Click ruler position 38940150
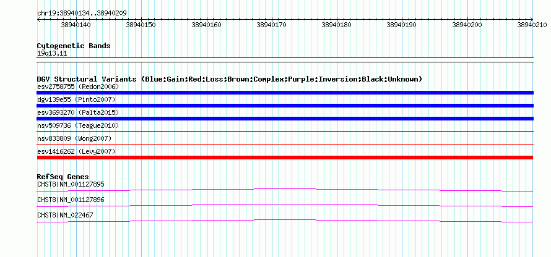Image resolution: width=551 pixels, height=257 pixels. [141, 25]
